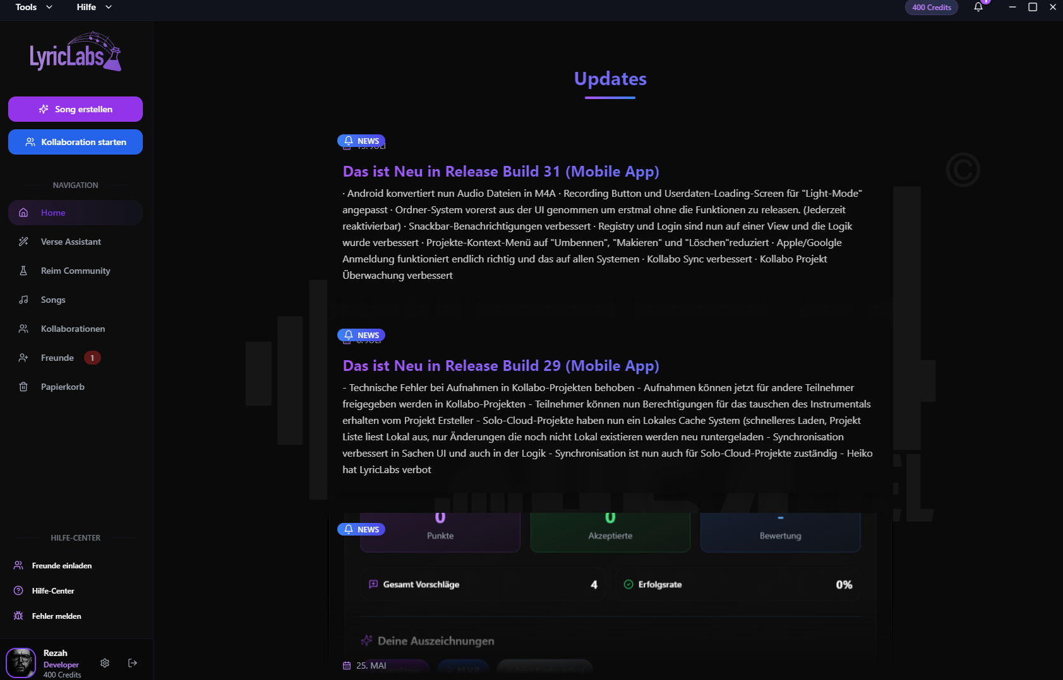Click the 400 Credits display
This screenshot has height=680, width=1063.
coord(931,8)
